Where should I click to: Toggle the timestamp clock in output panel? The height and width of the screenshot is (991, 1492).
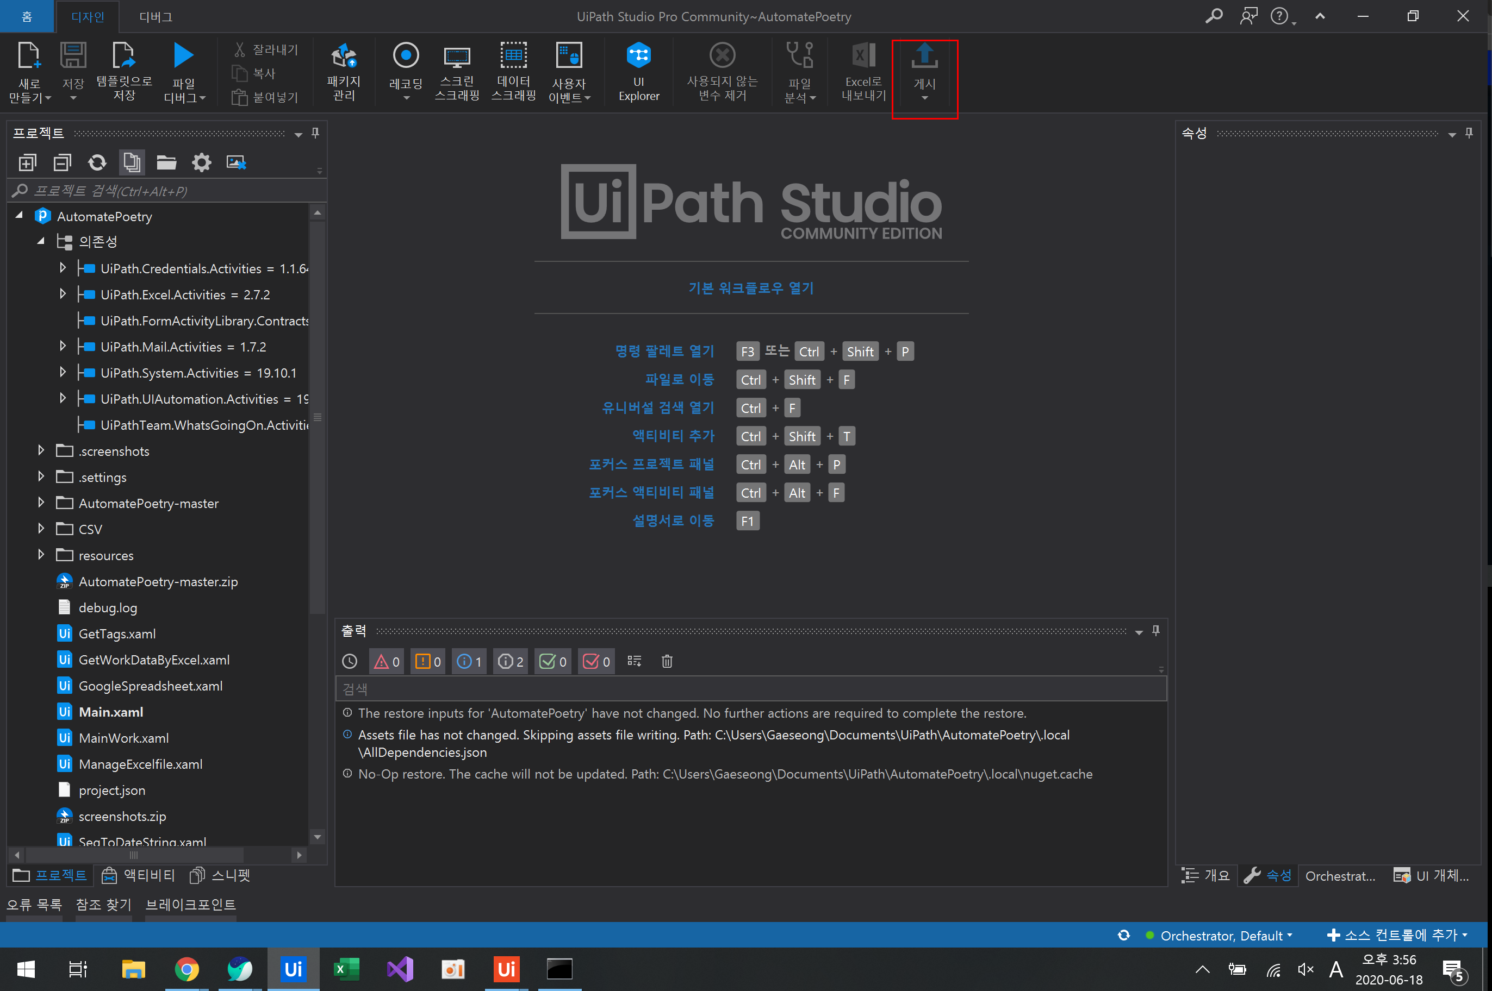coord(349,661)
